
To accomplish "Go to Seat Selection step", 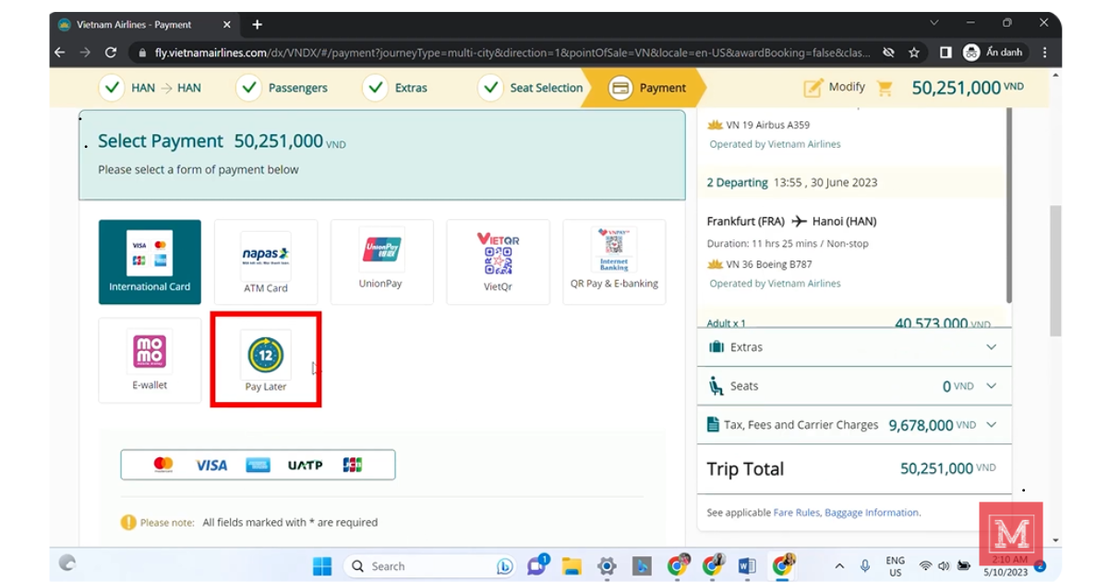I will point(531,88).
